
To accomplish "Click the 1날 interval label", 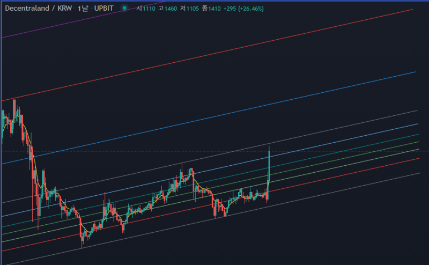I will click(83, 8).
